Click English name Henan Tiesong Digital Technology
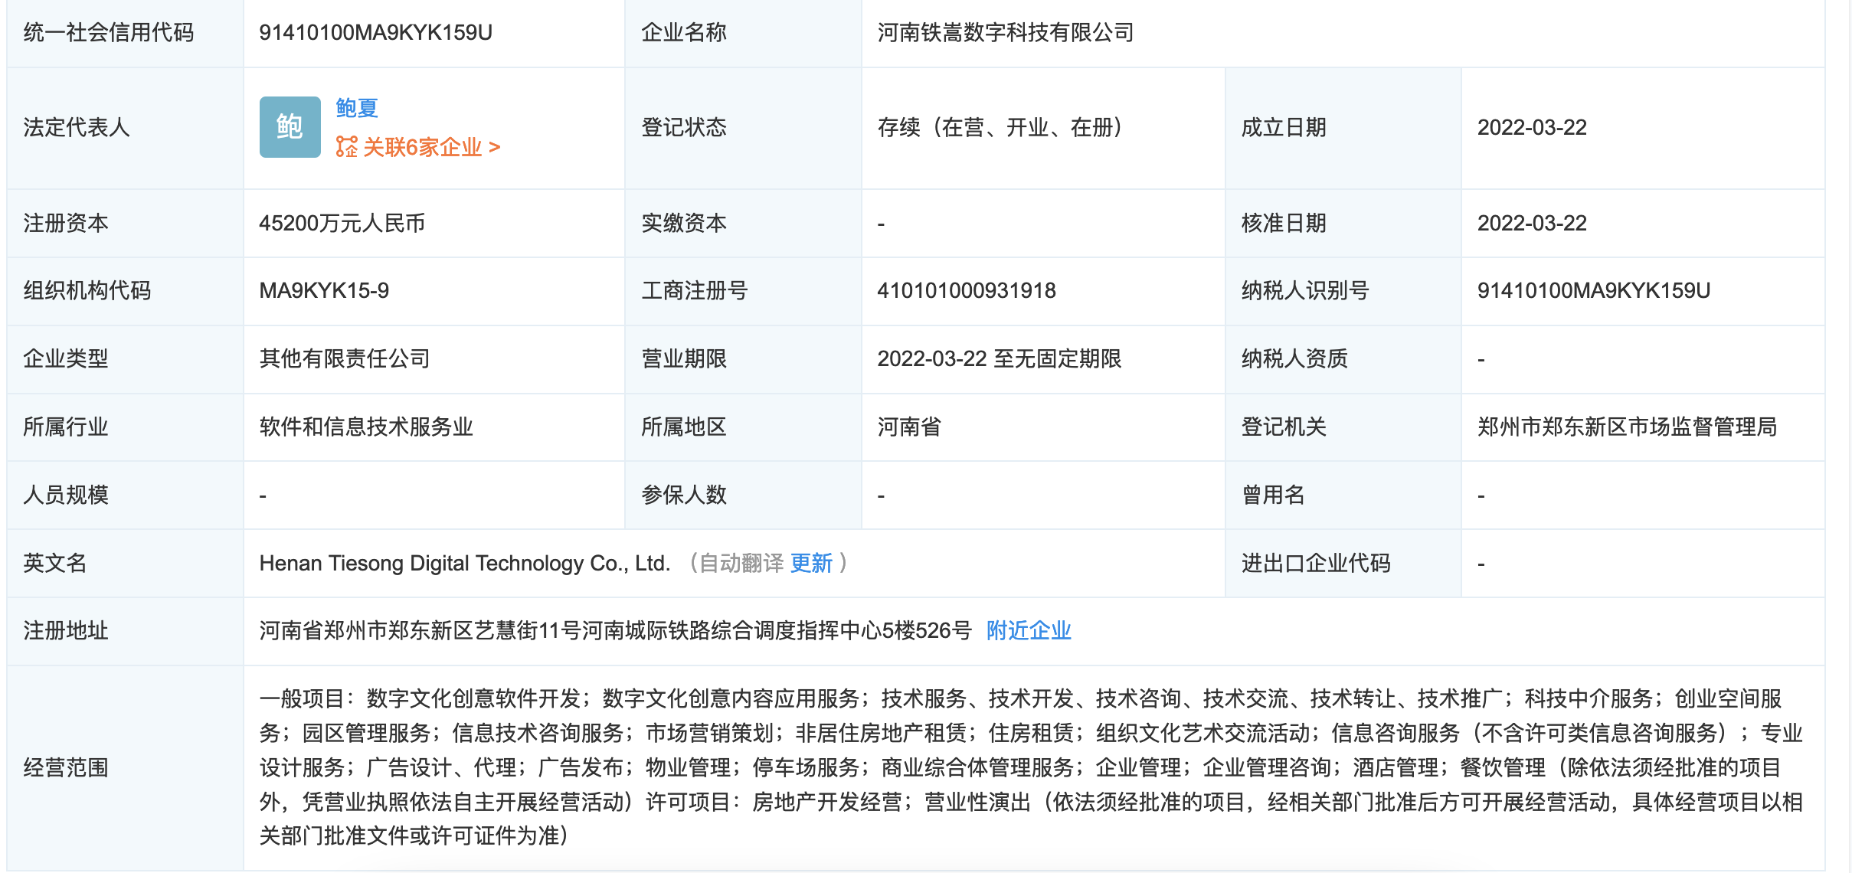The image size is (1852, 873). point(463,563)
